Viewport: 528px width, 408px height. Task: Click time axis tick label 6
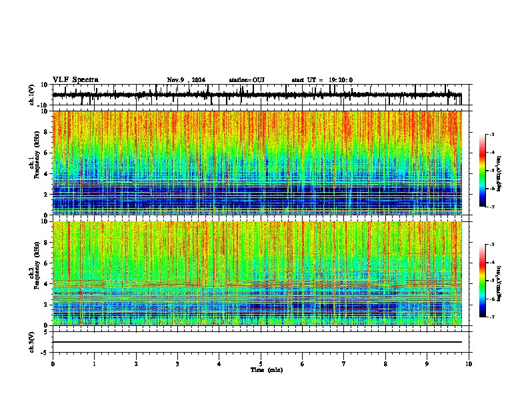[x=303, y=364]
